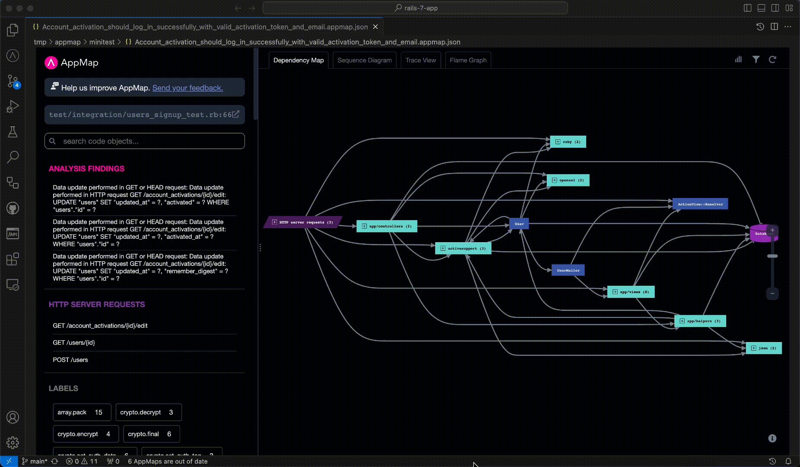
Task: Select the array.pack 15 label
Action: [x=82, y=412]
